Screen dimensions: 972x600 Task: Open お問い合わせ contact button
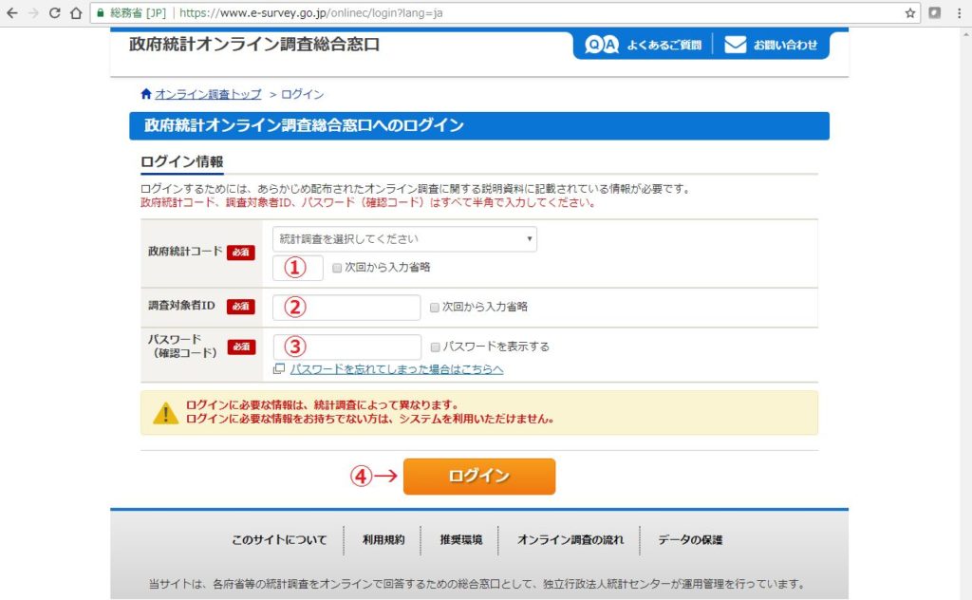pos(771,45)
